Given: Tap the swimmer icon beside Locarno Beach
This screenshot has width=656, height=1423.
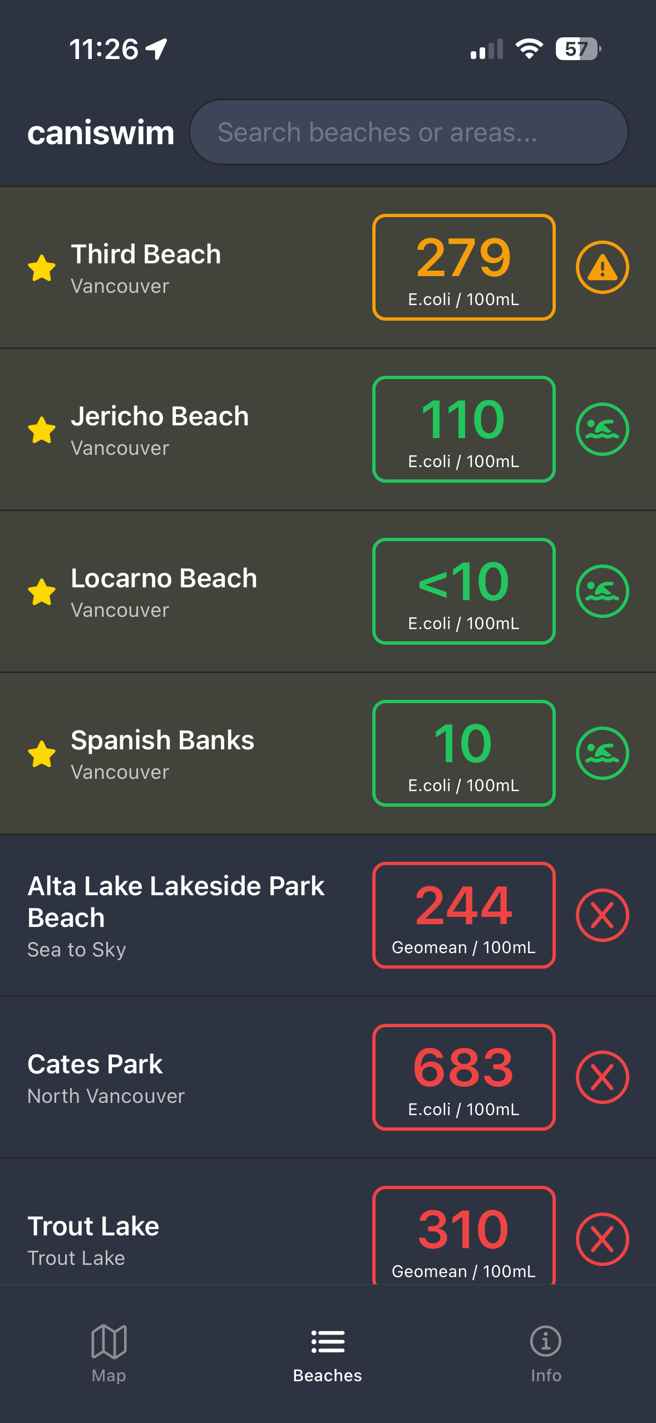Looking at the screenshot, I should (x=602, y=591).
